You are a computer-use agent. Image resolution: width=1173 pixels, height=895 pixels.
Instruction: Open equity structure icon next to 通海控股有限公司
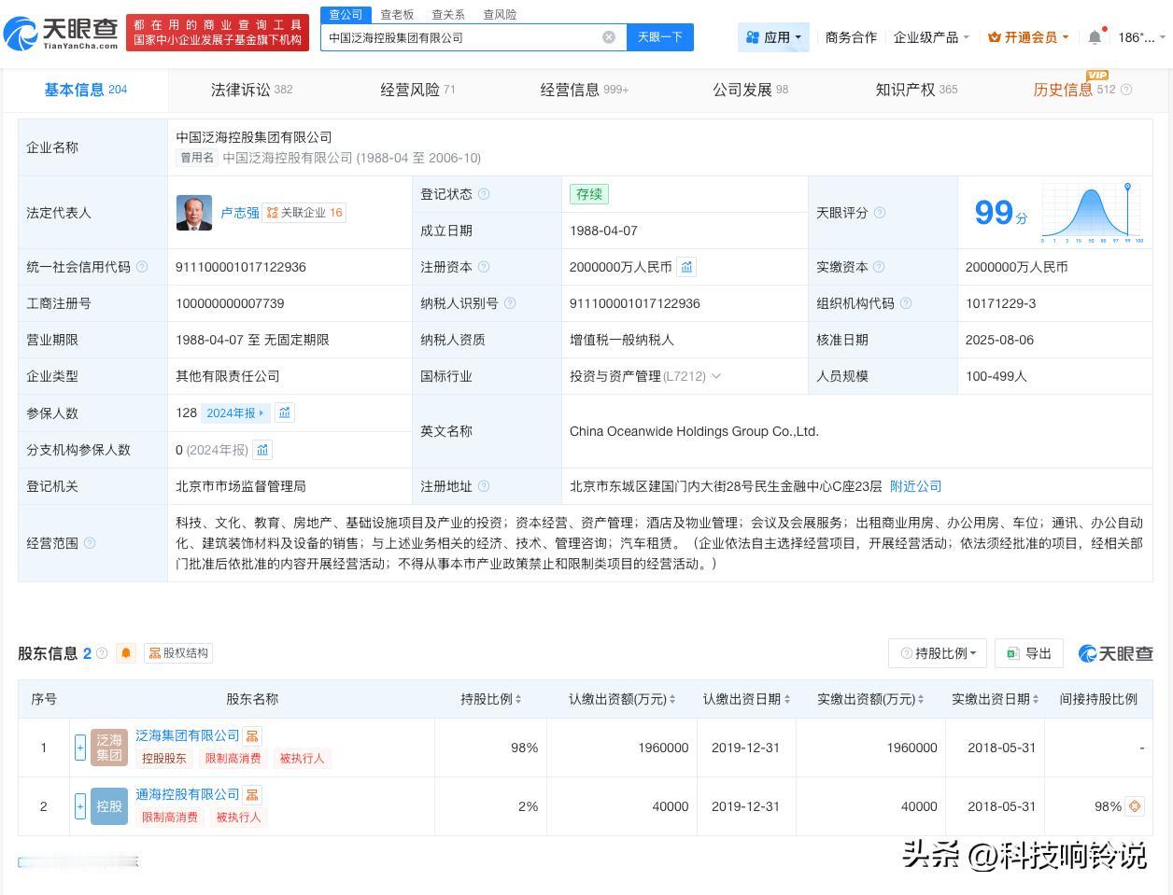[x=252, y=795]
